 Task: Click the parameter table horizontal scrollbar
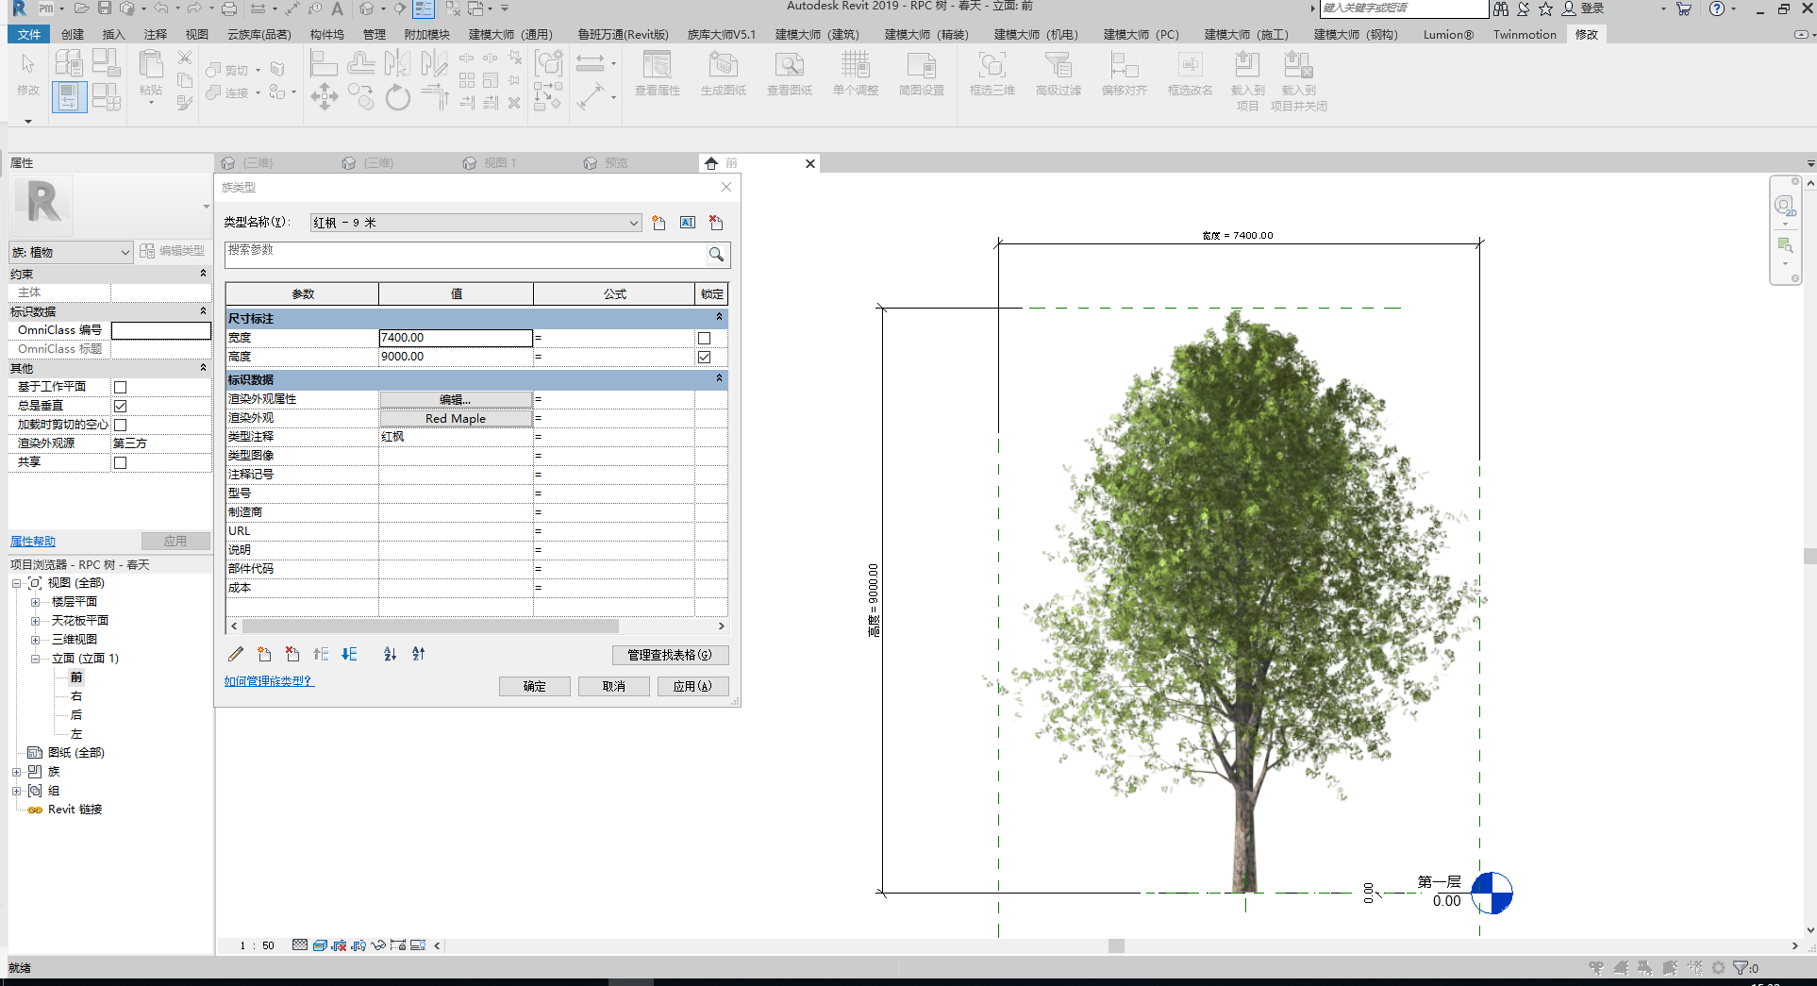tap(430, 626)
